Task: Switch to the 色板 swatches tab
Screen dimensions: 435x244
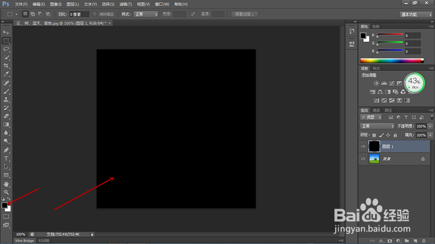Action: pyautogui.click(x=376, y=27)
